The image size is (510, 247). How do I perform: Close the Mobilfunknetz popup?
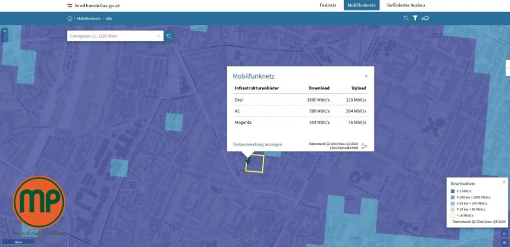pyautogui.click(x=366, y=76)
